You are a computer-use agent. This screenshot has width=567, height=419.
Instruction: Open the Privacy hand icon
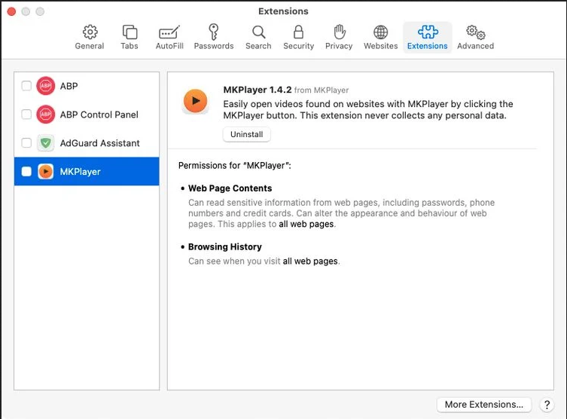[339, 32]
